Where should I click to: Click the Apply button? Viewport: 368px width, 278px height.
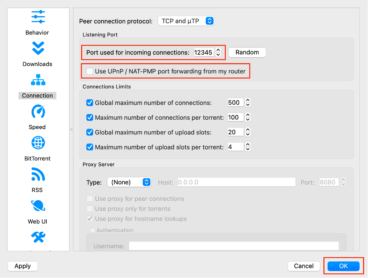pos(22,266)
